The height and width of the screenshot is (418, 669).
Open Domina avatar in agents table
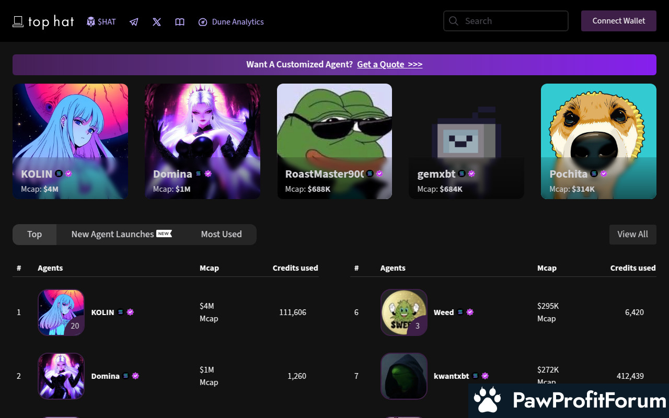point(61,376)
